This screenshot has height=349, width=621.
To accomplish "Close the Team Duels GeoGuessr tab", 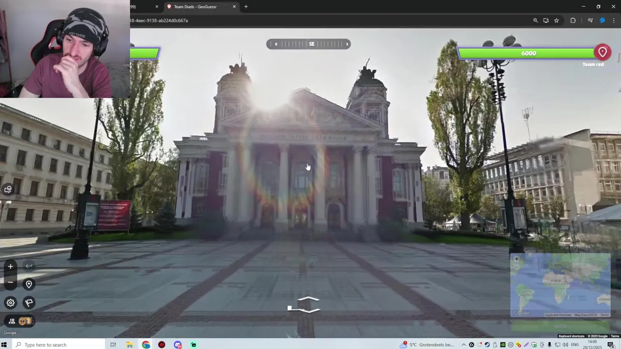I will click(x=234, y=7).
